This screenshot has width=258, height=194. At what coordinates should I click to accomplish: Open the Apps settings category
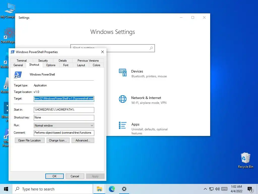click(143, 128)
